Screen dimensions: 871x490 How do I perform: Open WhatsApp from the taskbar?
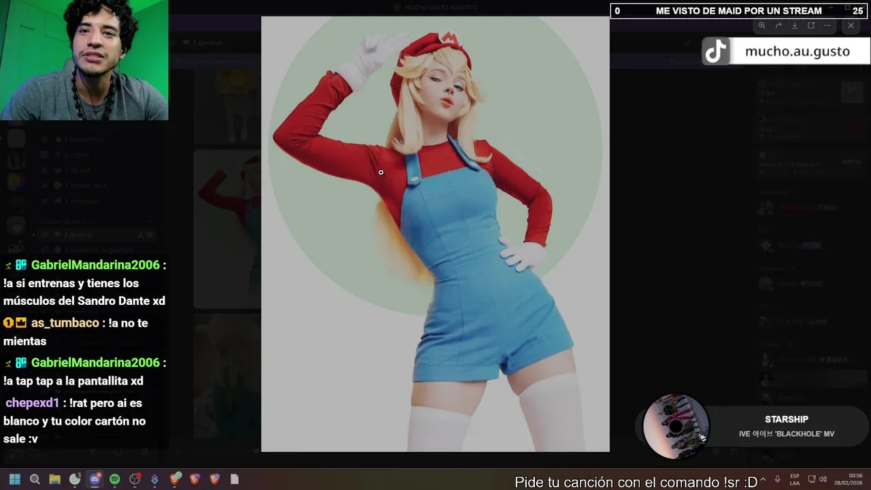click(75, 479)
